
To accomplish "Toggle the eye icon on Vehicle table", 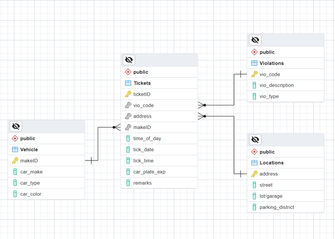I will click(16, 126).
